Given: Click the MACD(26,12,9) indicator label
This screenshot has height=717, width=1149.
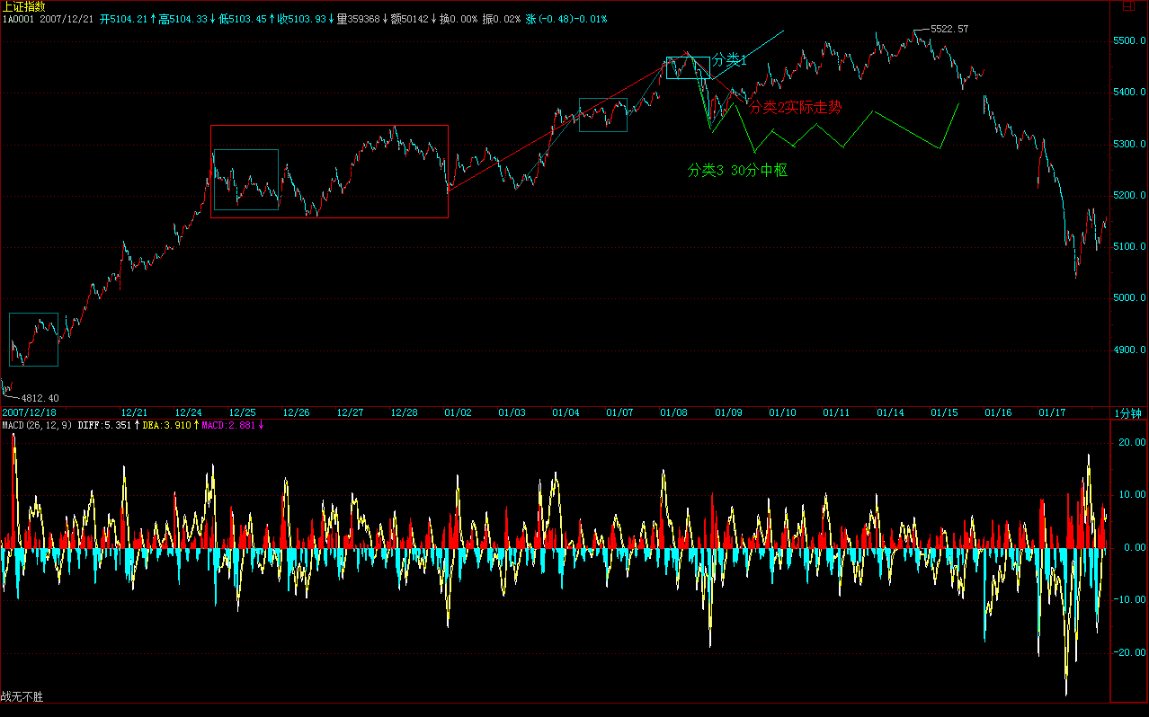Looking at the screenshot, I should (38, 425).
